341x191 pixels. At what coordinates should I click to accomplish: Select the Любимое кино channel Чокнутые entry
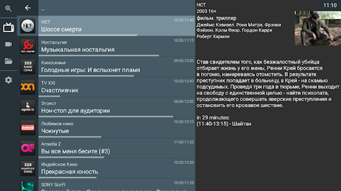[x=117, y=127]
